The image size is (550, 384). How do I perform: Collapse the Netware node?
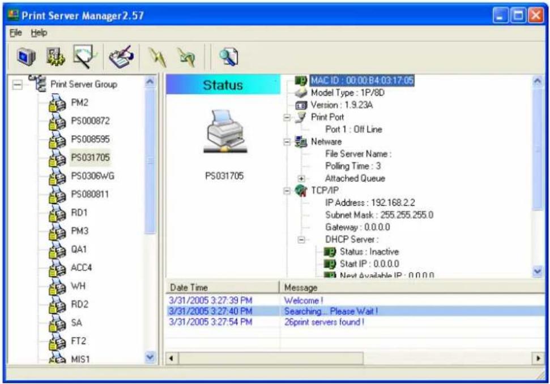click(x=287, y=142)
